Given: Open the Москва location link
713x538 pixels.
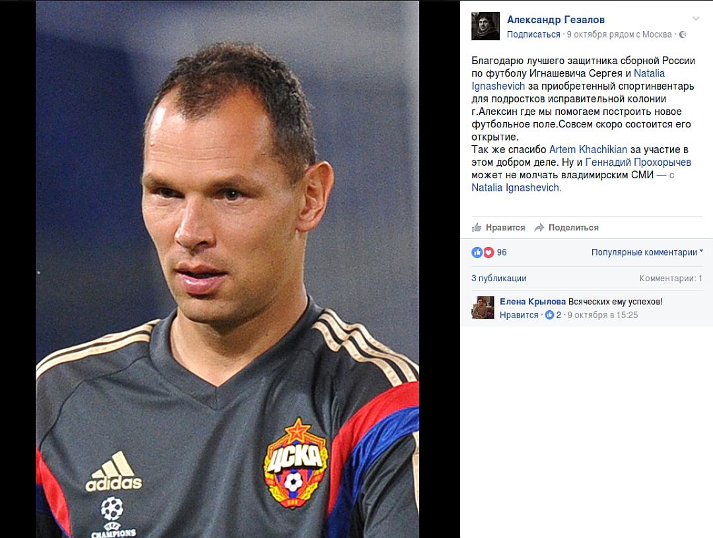Looking at the screenshot, I should [x=657, y=34].
